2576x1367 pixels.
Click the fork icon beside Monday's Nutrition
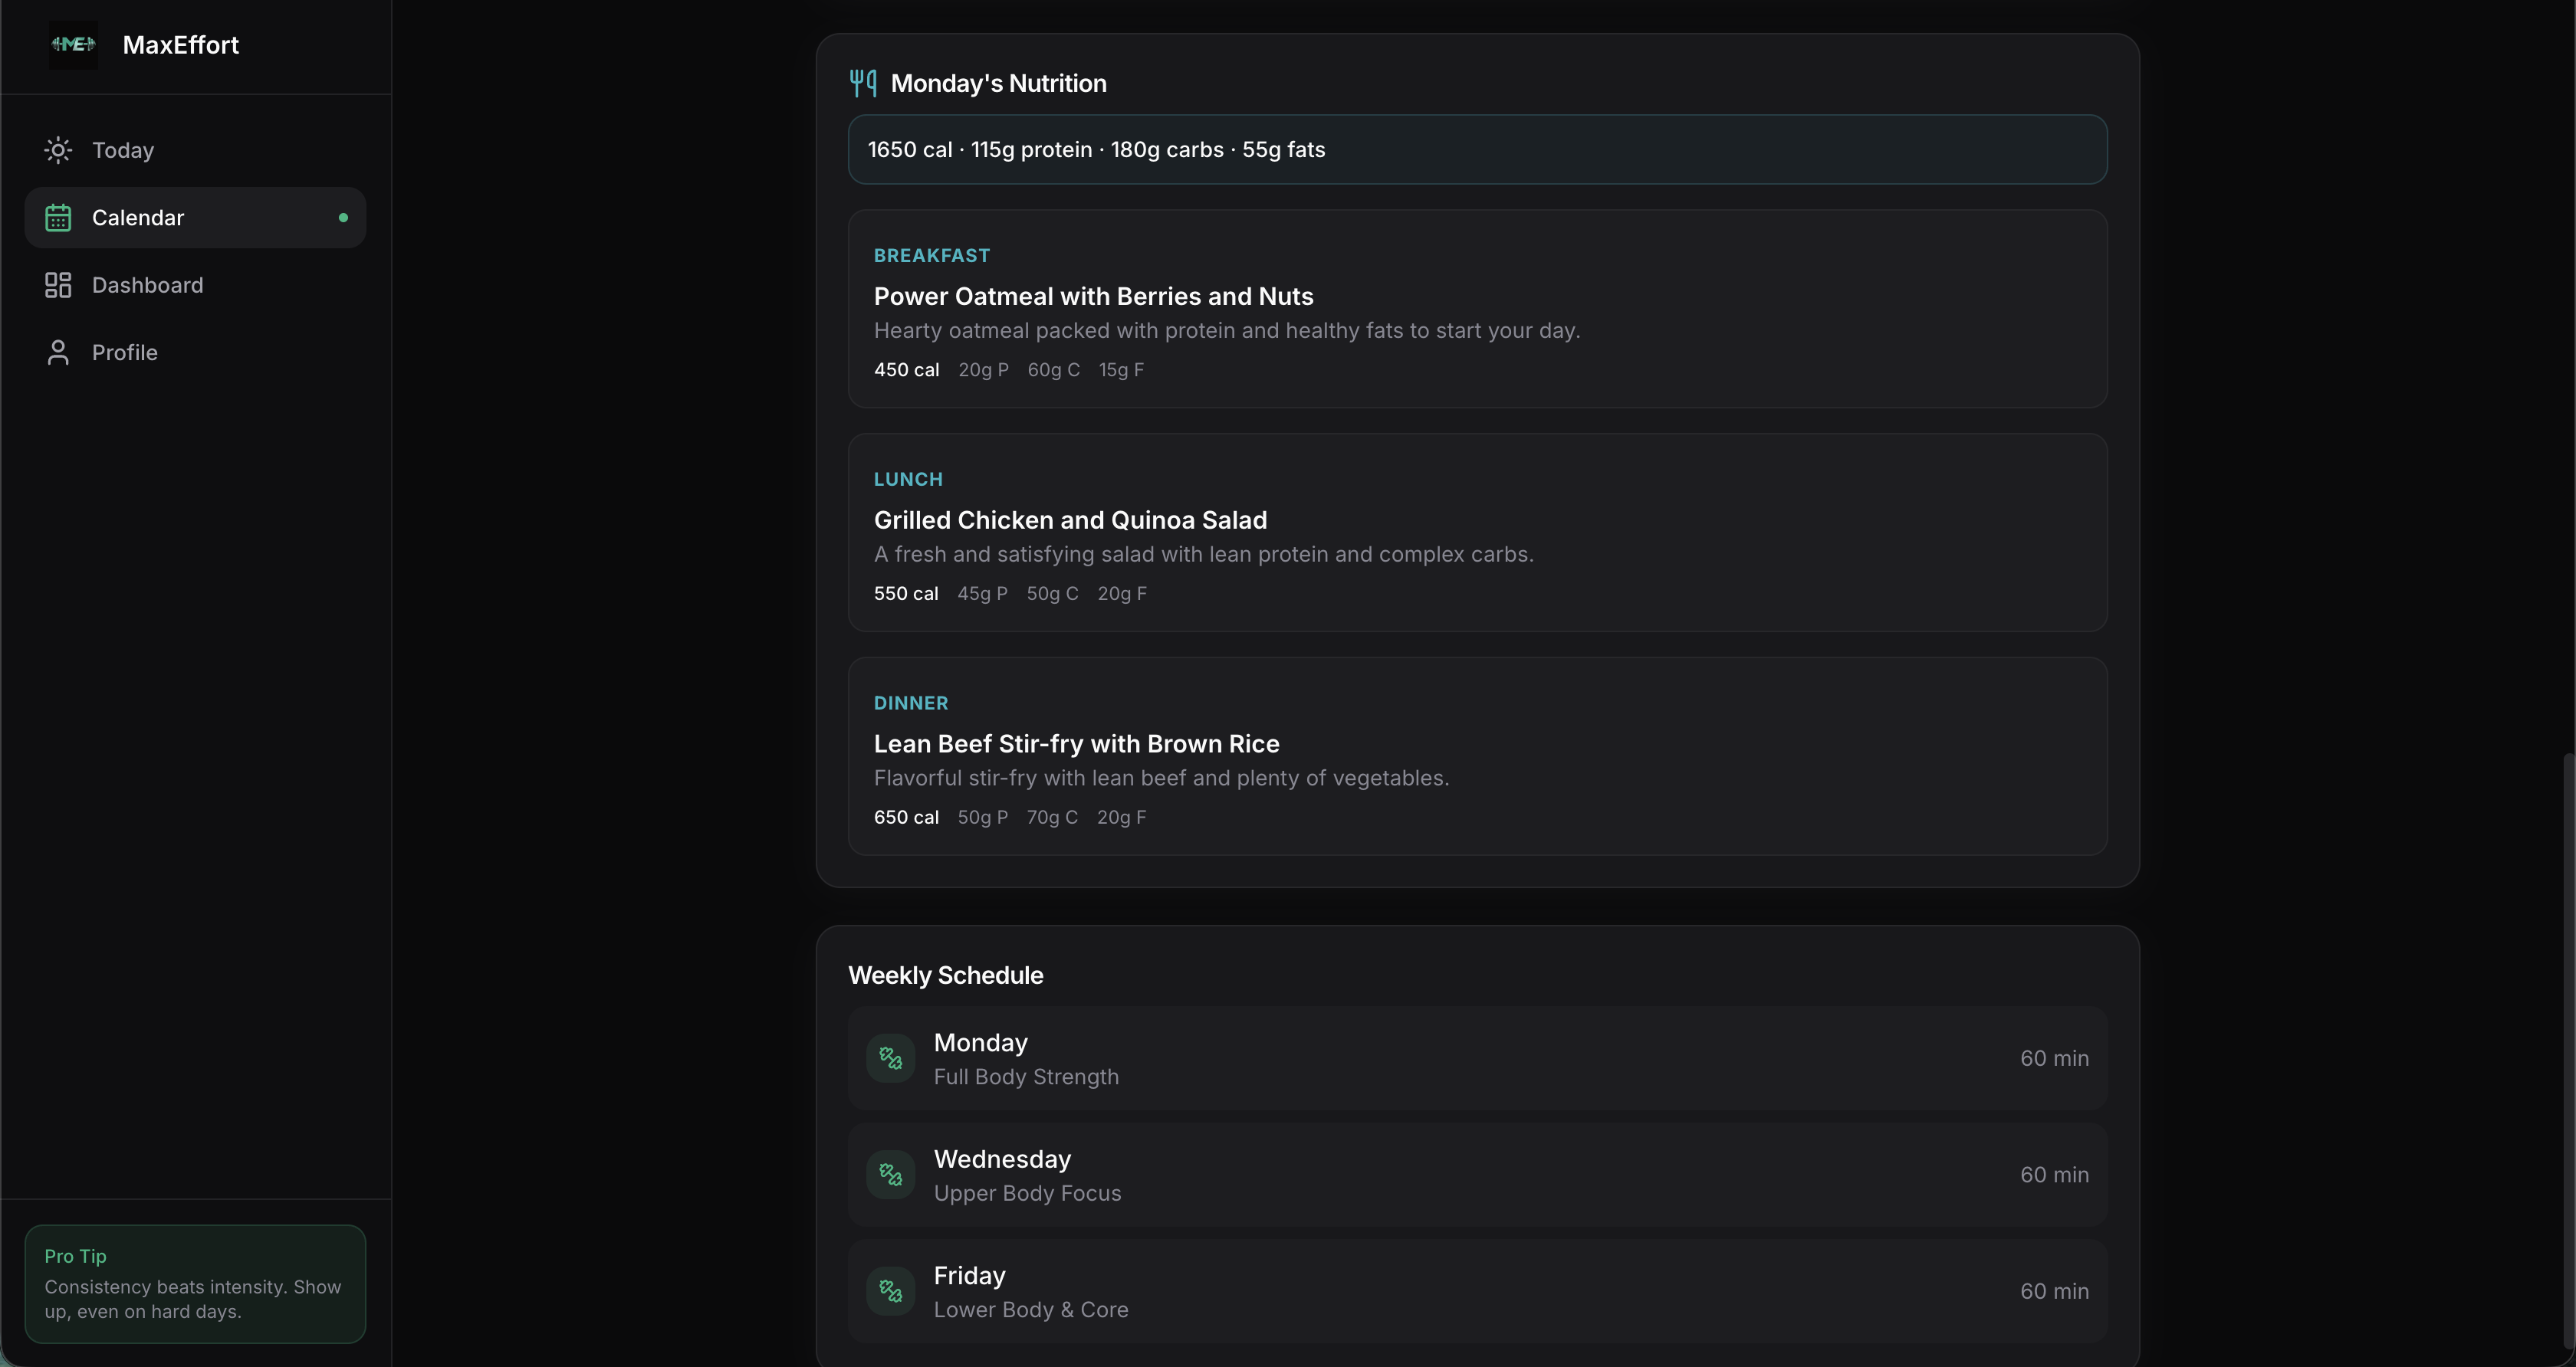862,83
